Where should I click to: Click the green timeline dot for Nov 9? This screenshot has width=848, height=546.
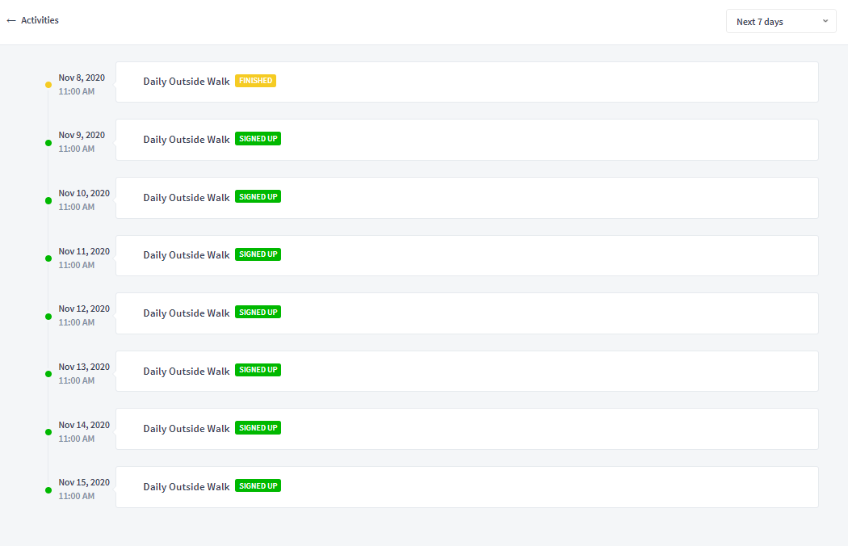coord(48,143)
